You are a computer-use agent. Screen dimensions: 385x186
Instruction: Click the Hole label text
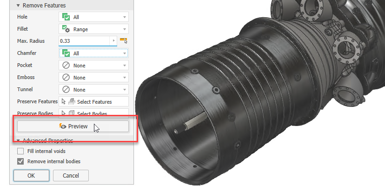point(22,17)
